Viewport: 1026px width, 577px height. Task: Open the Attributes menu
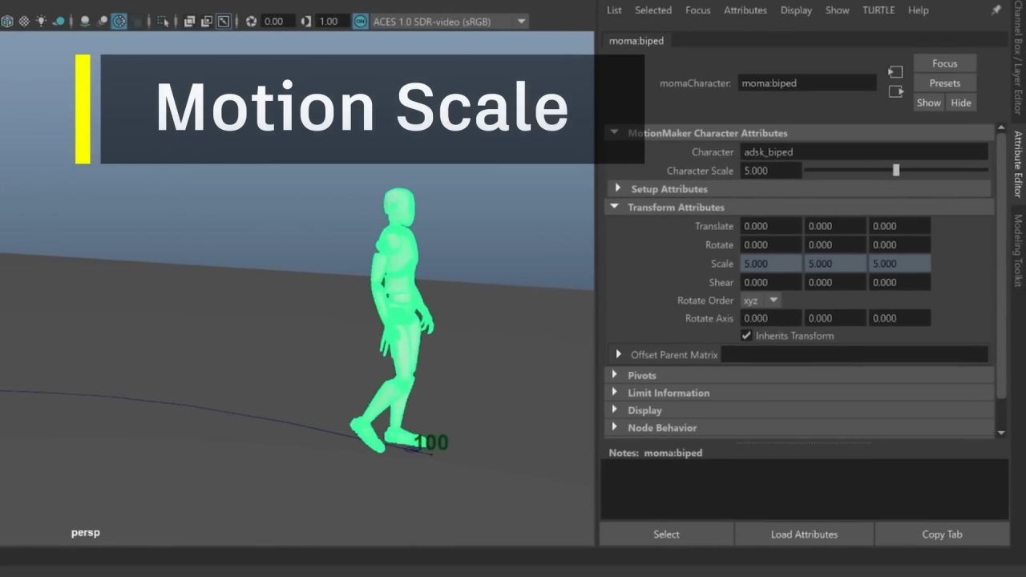(x=745, y=10)
